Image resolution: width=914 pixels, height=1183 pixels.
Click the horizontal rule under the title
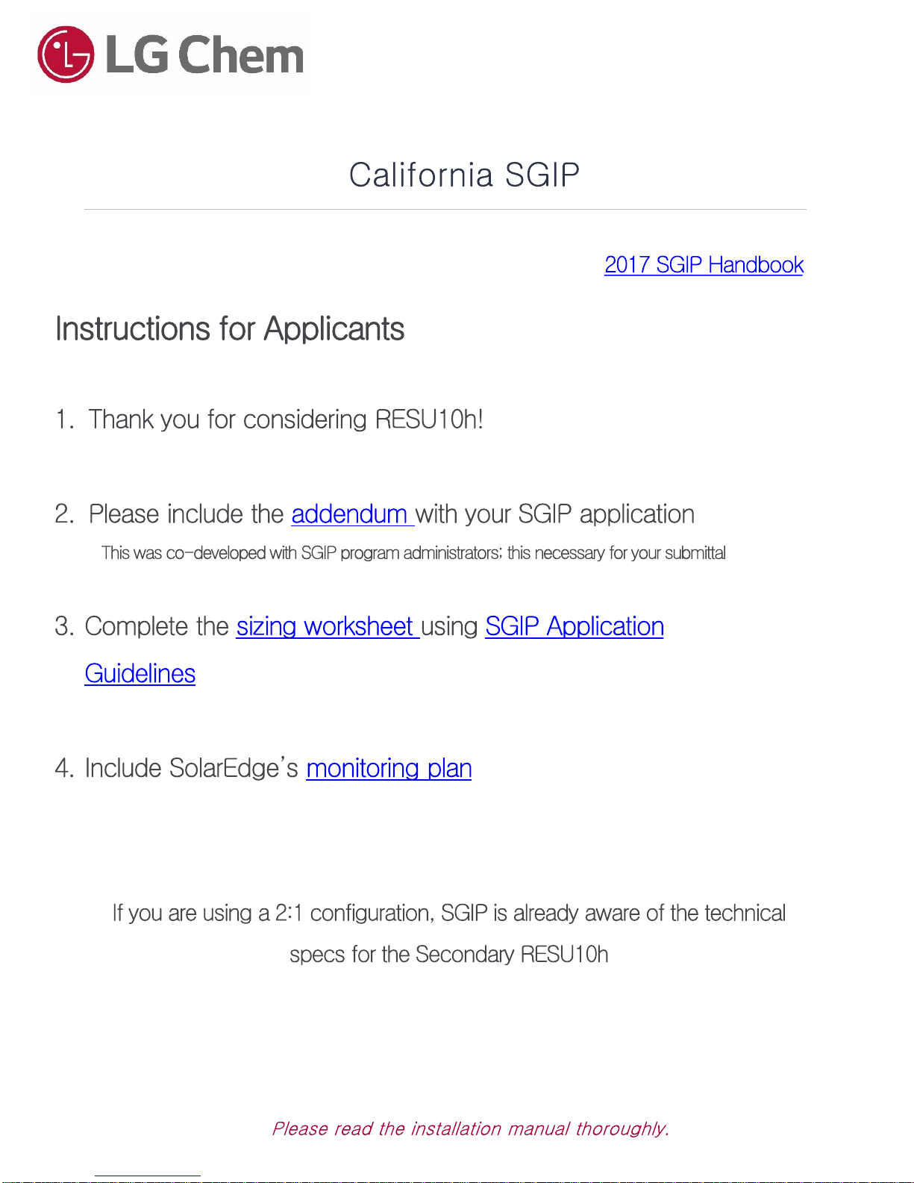(x=445, y=210)
